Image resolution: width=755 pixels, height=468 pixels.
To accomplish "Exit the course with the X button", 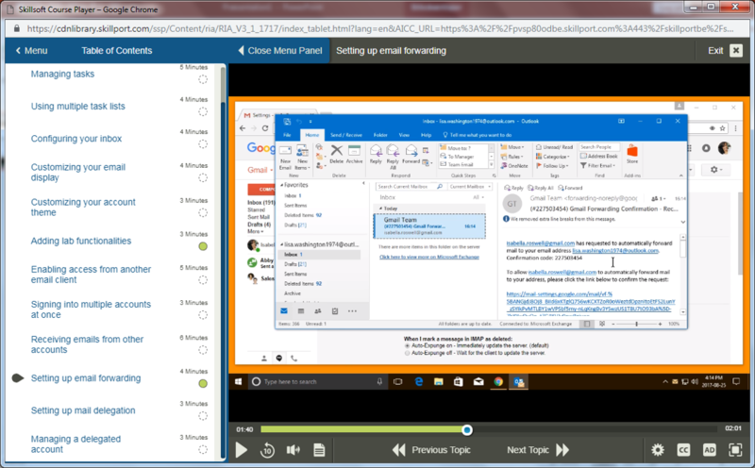I will pyautogui.click(x=736, y=51).
